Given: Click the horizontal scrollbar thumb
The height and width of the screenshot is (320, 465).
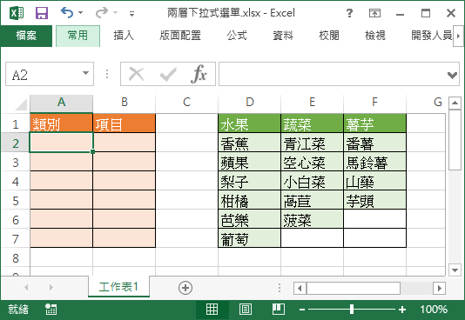Looking at the screenshot, I should click(x=354, y=288).
